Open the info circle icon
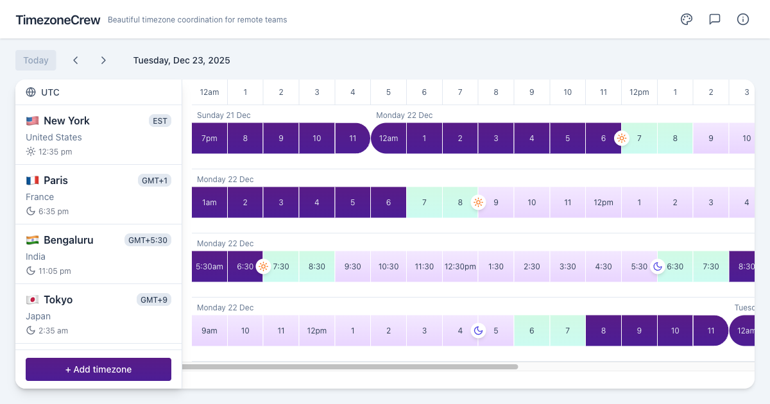770x404 pixels. click(x=743, y=19)
